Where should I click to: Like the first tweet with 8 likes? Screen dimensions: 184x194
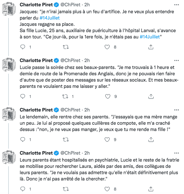click(x=107, y=47)
